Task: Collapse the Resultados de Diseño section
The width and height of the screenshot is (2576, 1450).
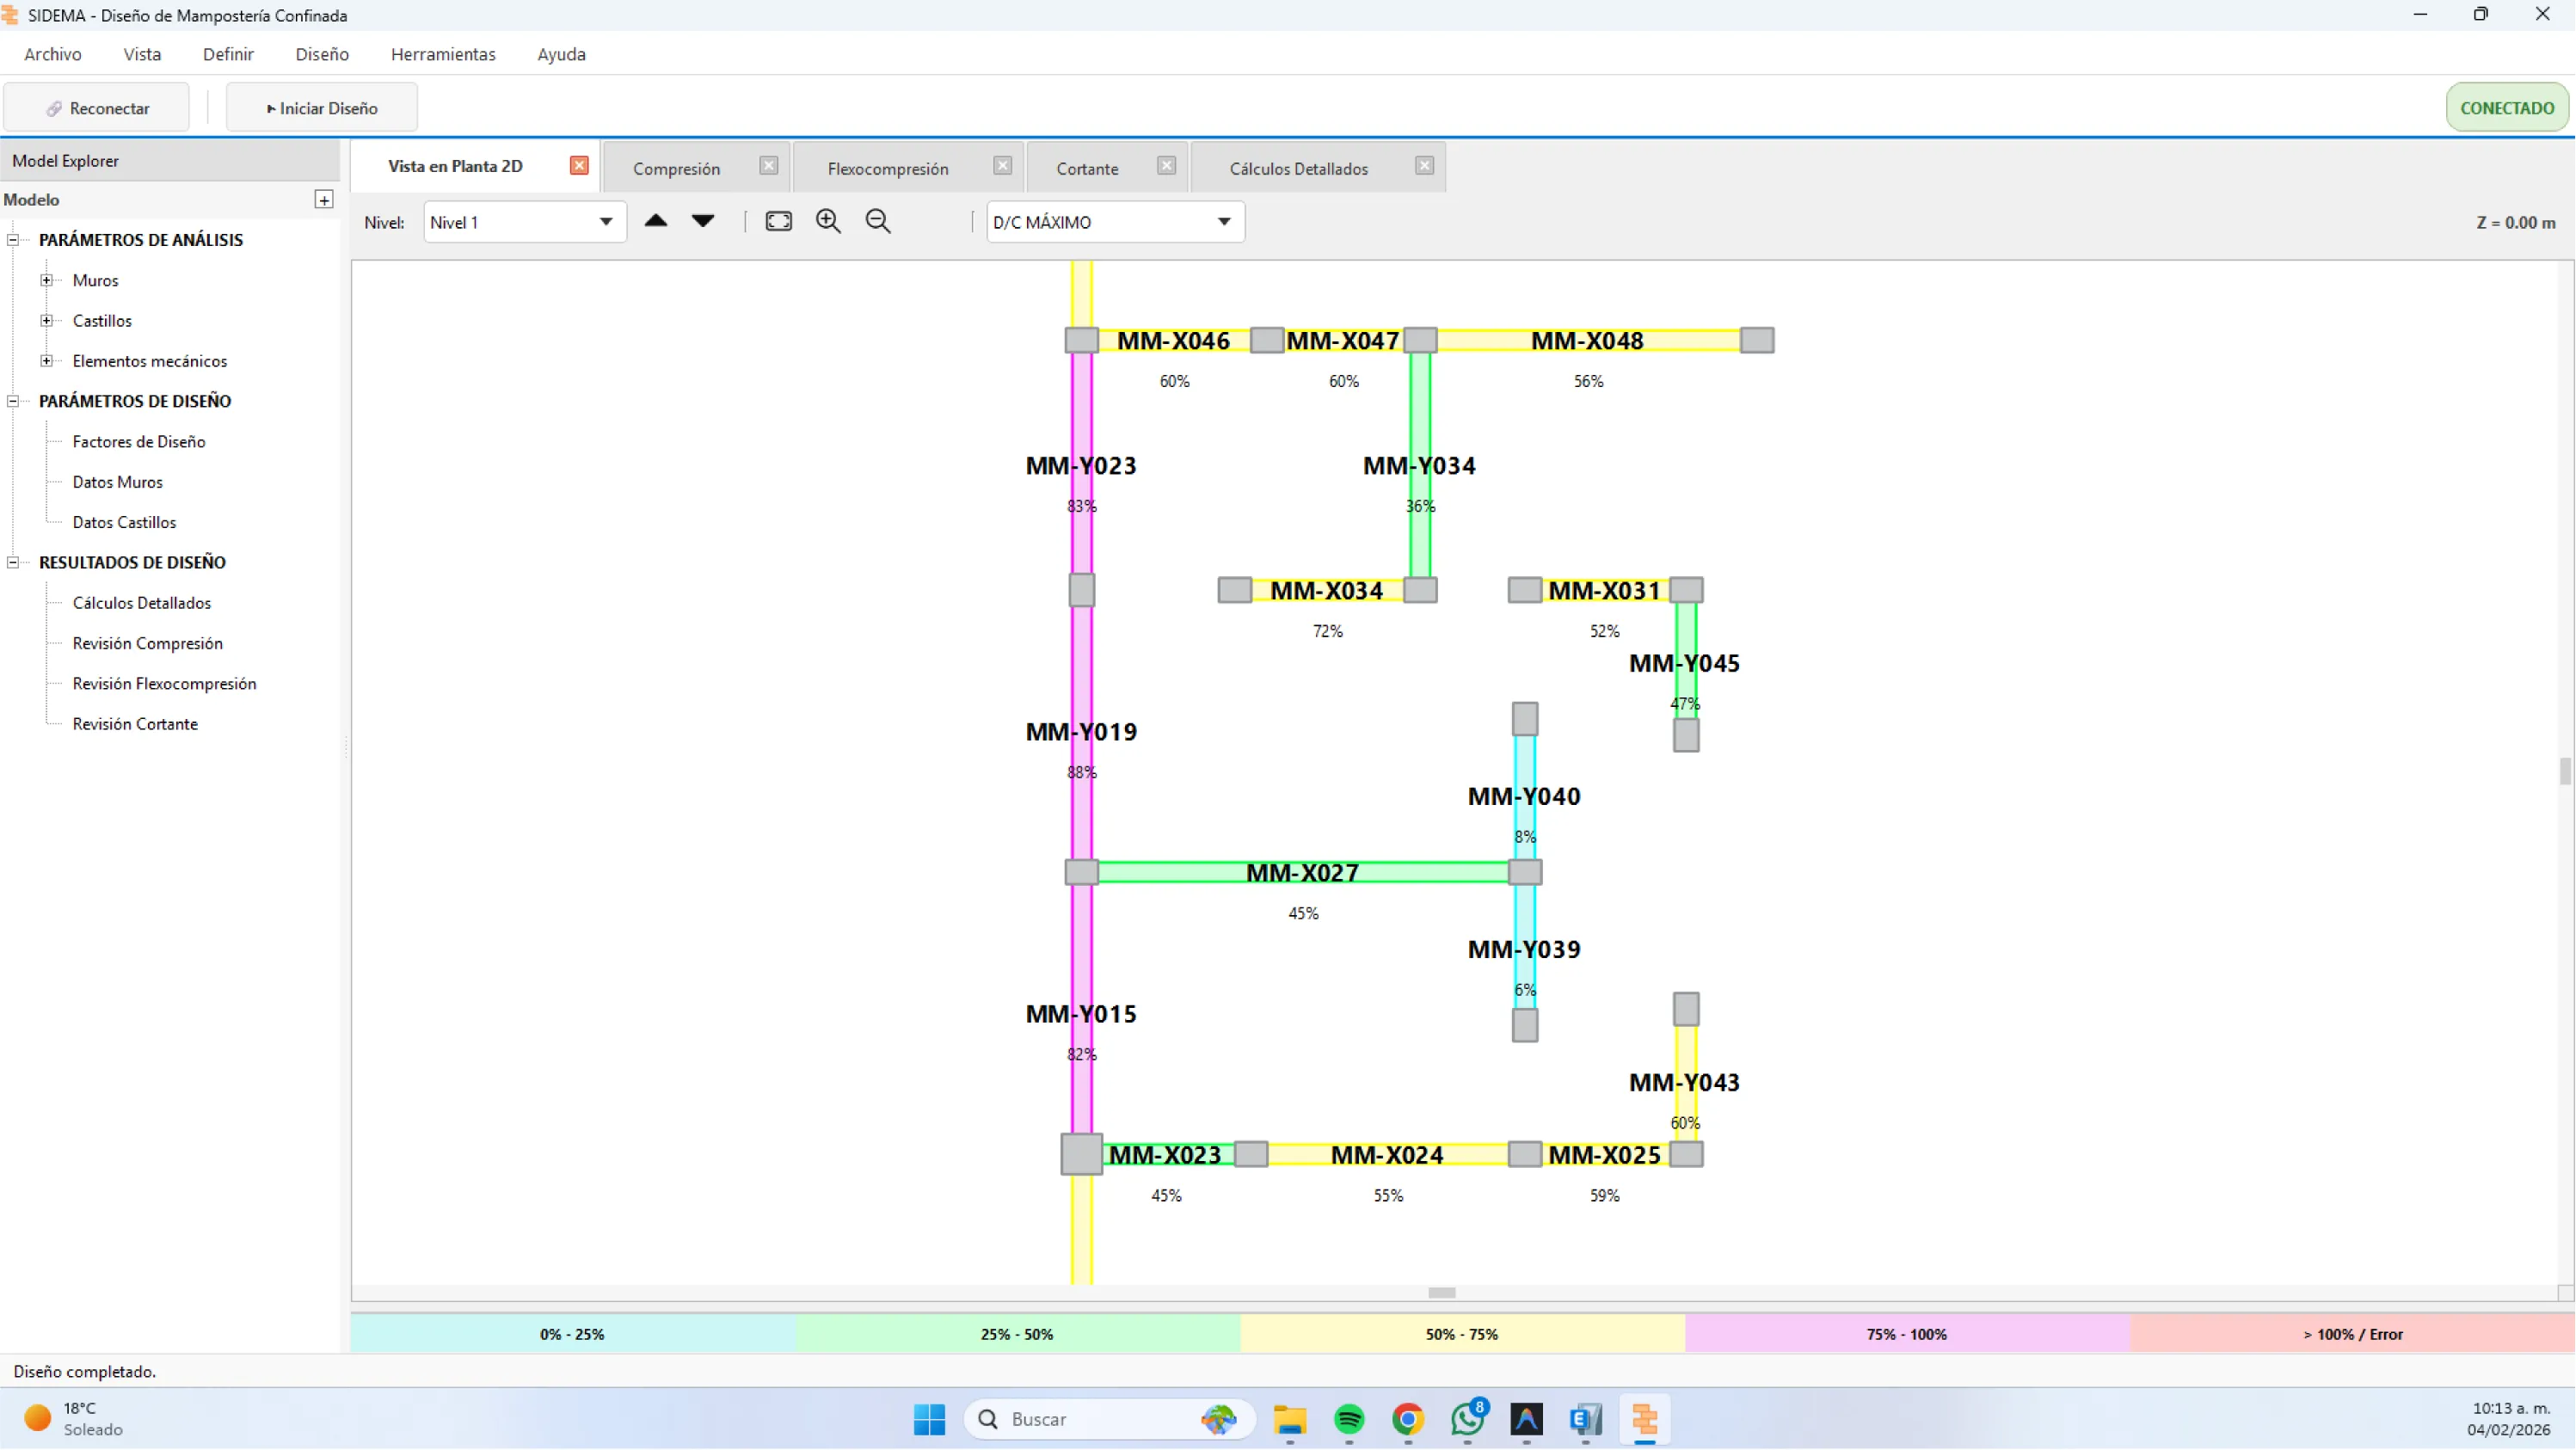Action: (x=13, y=563)
